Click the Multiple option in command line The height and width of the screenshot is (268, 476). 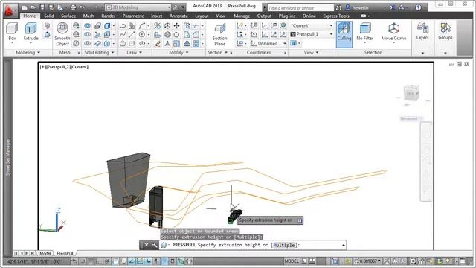click(x=284, y=245)
